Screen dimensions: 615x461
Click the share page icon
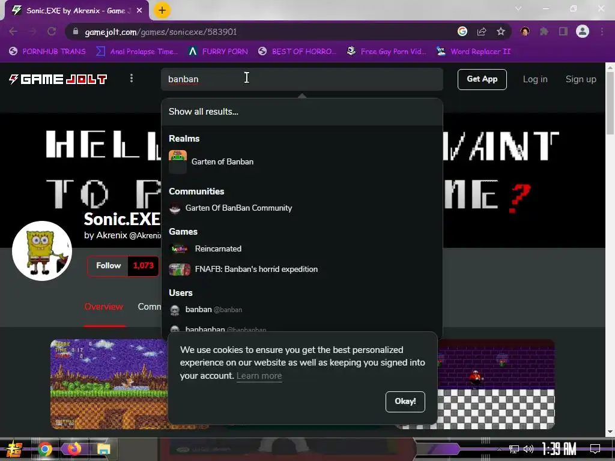tap(482, 31)
